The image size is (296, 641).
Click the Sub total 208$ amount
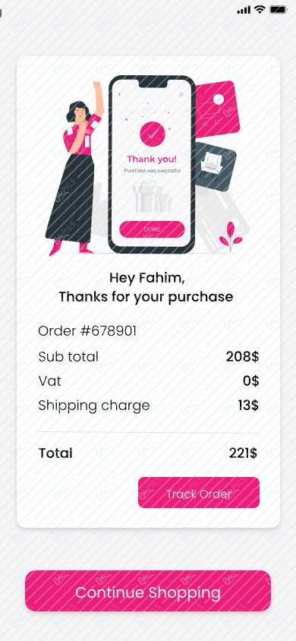click(243, 356)
